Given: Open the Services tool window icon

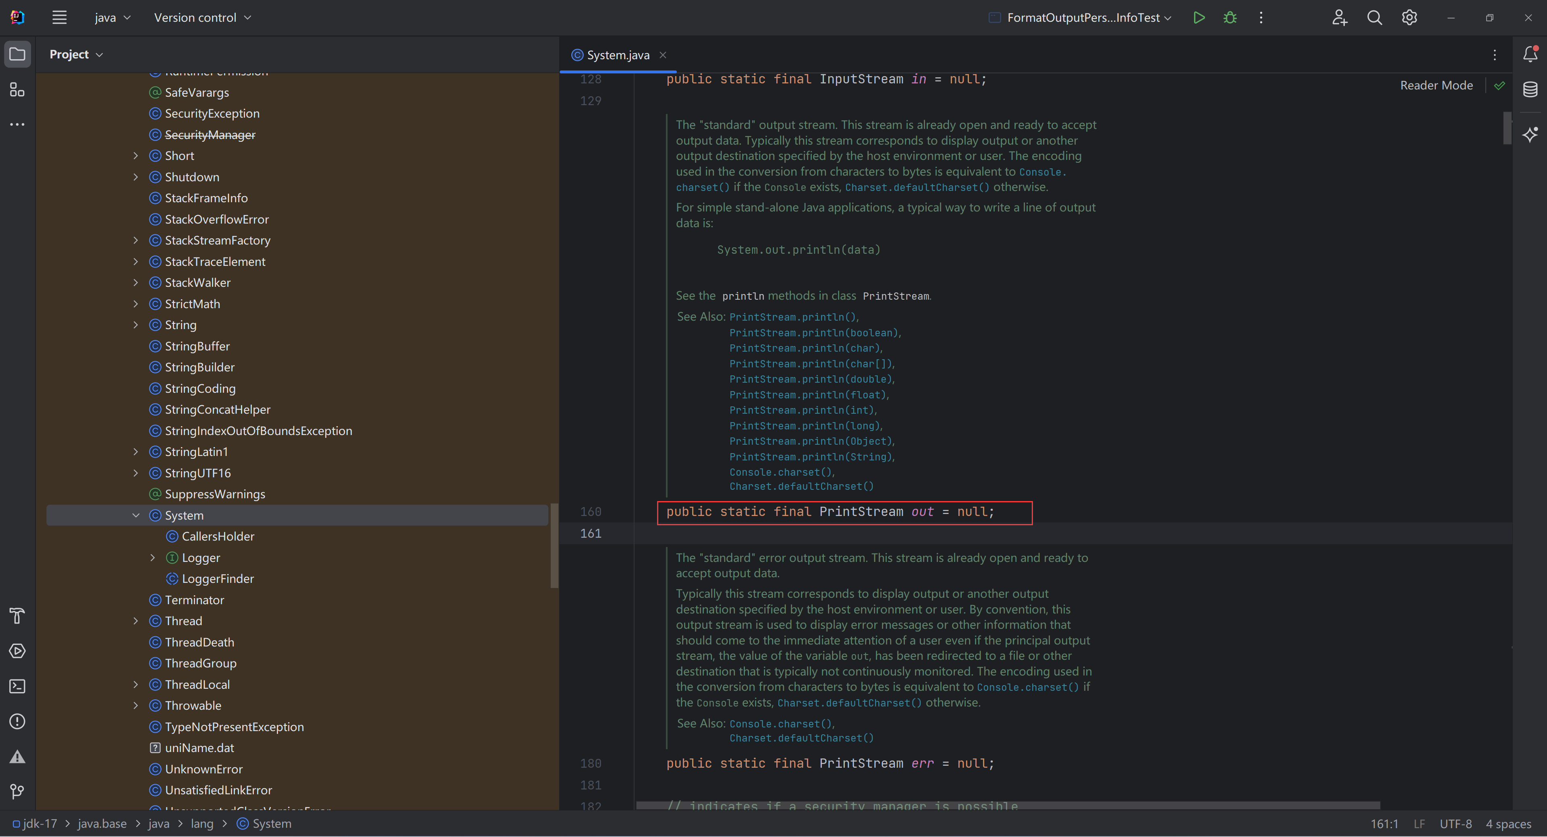Looking at the screenshot, I should click(x=17, y=651).
